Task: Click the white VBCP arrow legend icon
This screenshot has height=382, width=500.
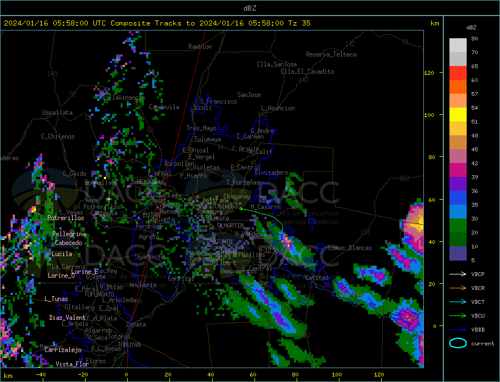Action: [x=458, y=274]
